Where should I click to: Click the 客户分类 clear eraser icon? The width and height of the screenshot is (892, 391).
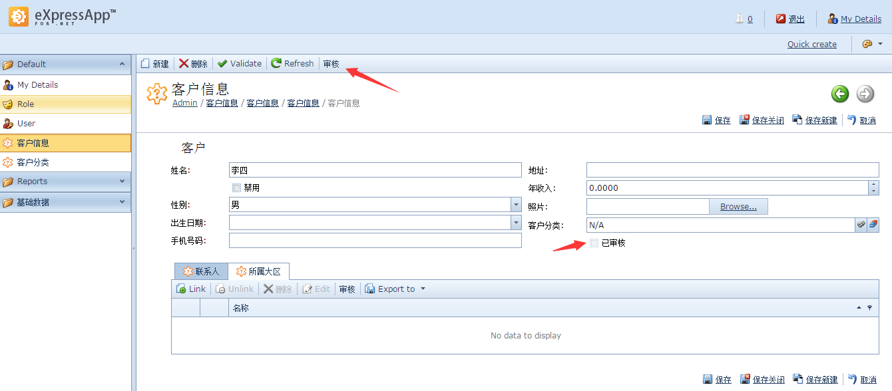tap(873, 225)
